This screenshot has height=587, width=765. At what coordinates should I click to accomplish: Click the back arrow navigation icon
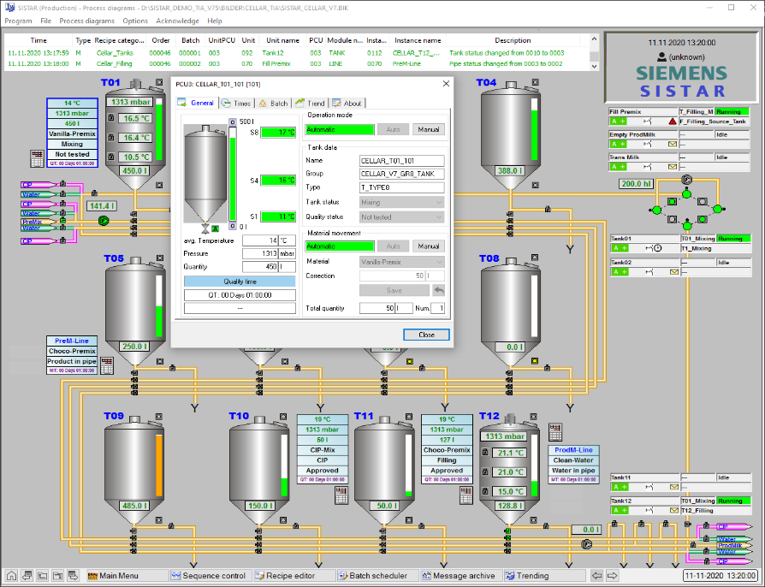[596, 575]
